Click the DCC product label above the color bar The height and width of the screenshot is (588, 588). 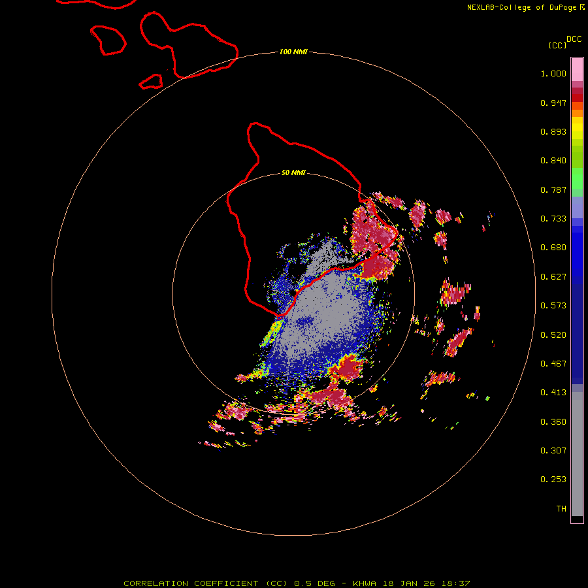(x=574, y=39)
